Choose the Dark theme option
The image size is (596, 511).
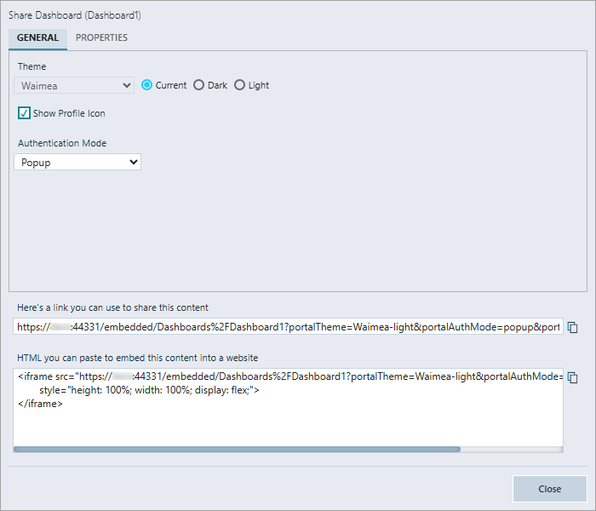click(199, 85)
